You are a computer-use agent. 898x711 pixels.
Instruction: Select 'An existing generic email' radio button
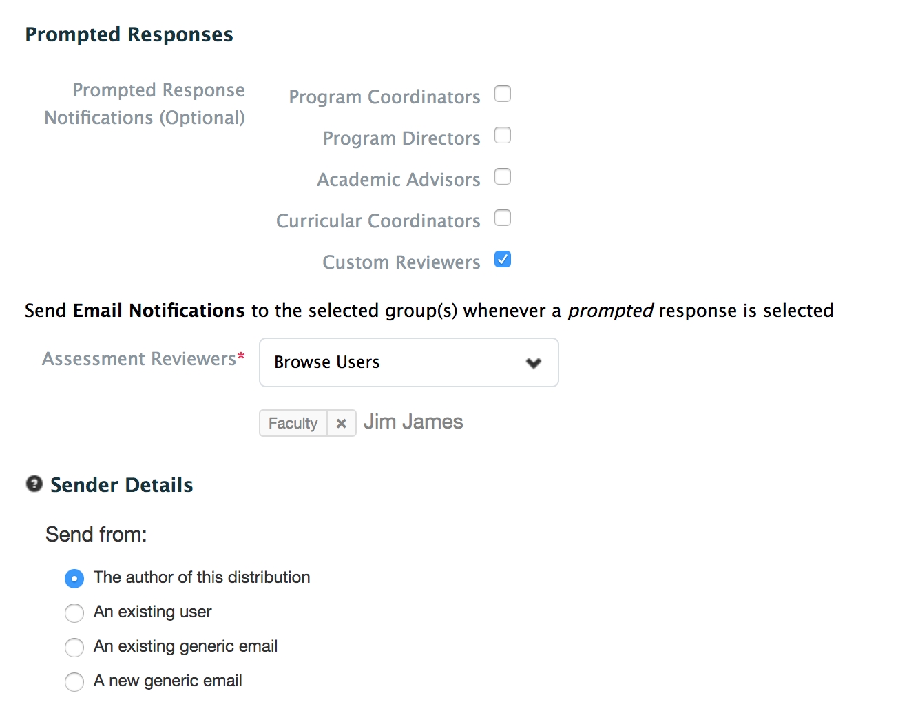(x=74, y=647)
